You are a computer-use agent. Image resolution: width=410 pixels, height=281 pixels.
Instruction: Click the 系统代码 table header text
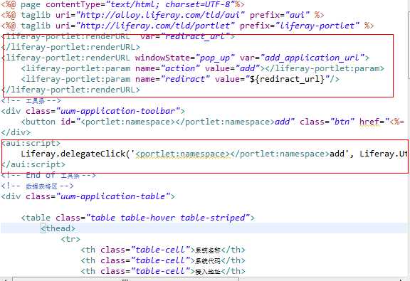[208, 261]
